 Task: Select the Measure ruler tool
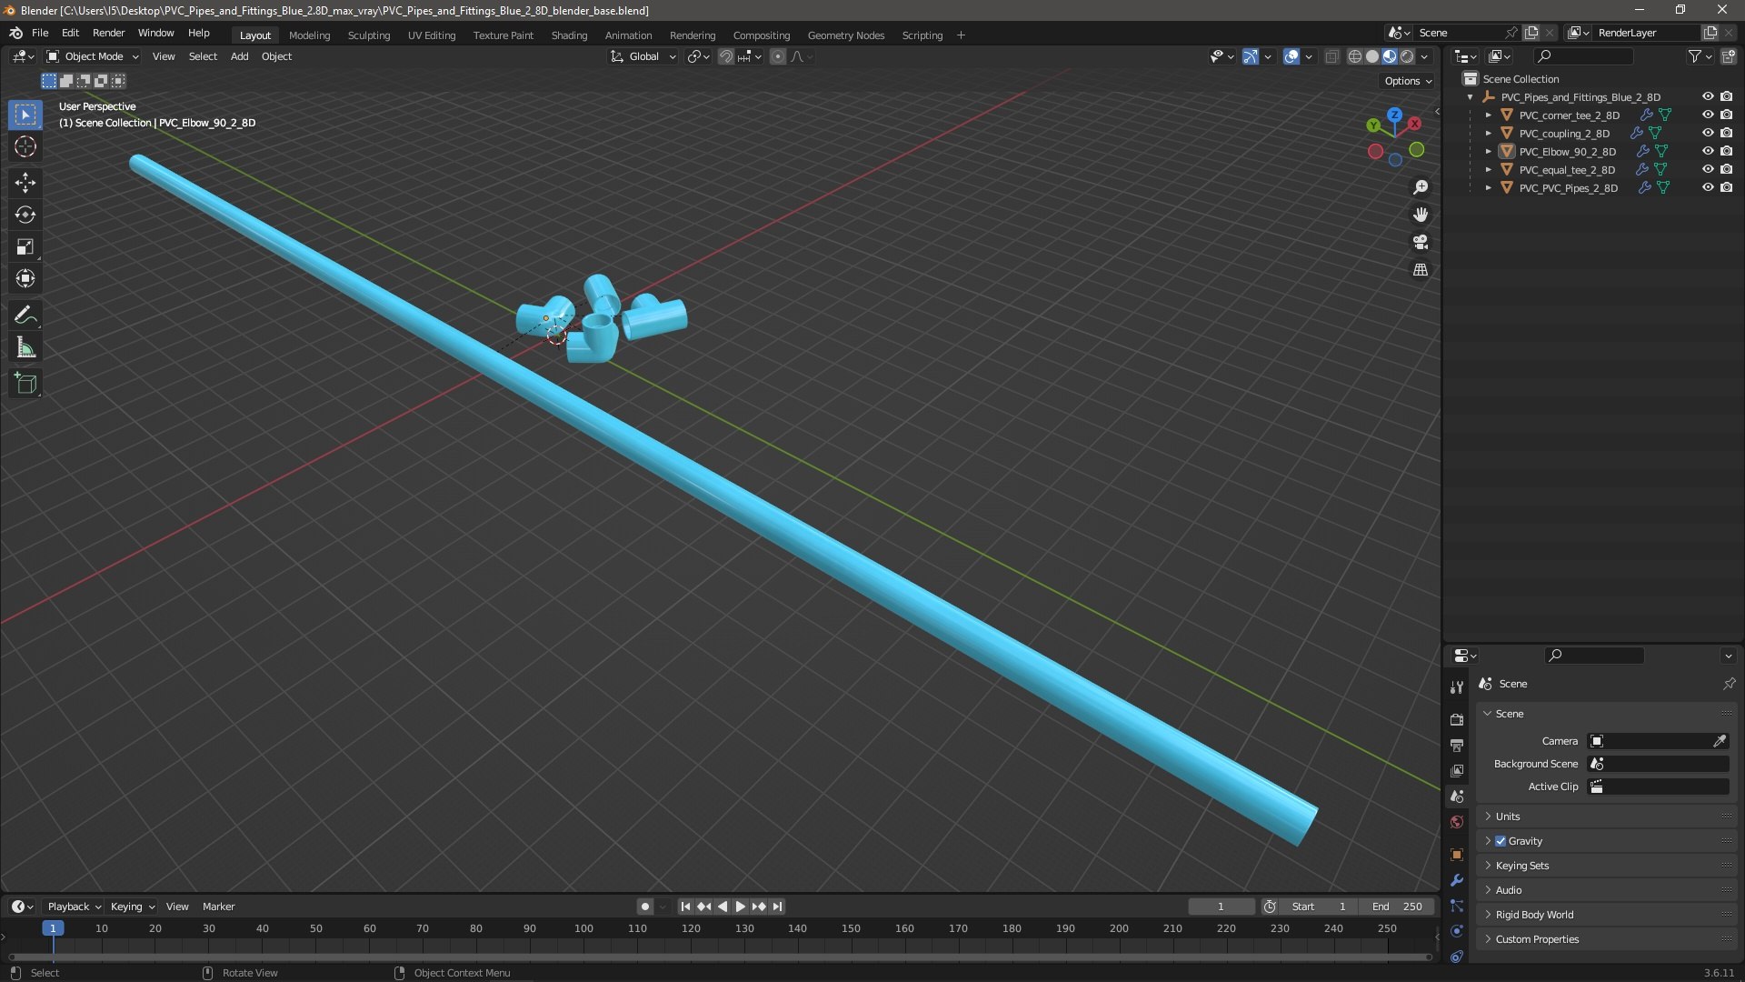[x=25, y=348]
